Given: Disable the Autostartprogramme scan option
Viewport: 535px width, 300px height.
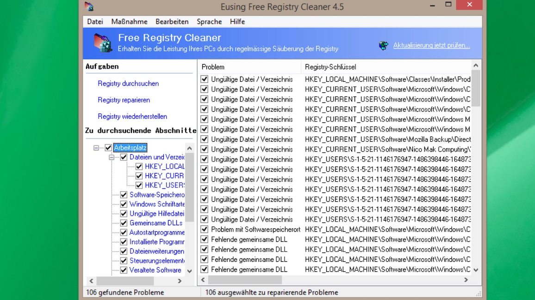Looking at the screenshot, I should [x=123, y=233].
